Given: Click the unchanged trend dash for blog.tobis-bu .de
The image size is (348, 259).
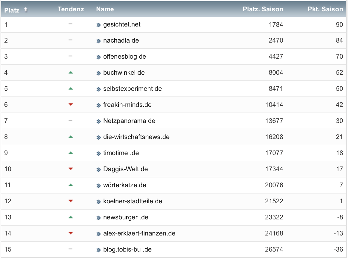Looking at the screenshot, I should pyautogui.click(x=70, y=249).
